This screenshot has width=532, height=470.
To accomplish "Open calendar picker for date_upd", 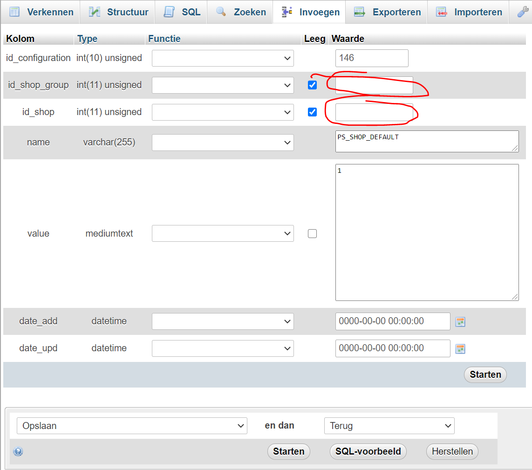I will (460, 349).
